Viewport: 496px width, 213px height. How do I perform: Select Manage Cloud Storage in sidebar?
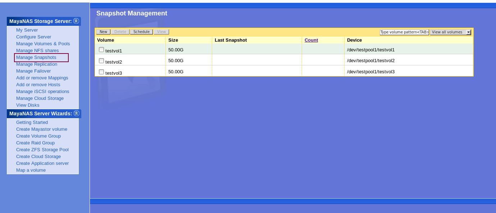click(40, 98)
